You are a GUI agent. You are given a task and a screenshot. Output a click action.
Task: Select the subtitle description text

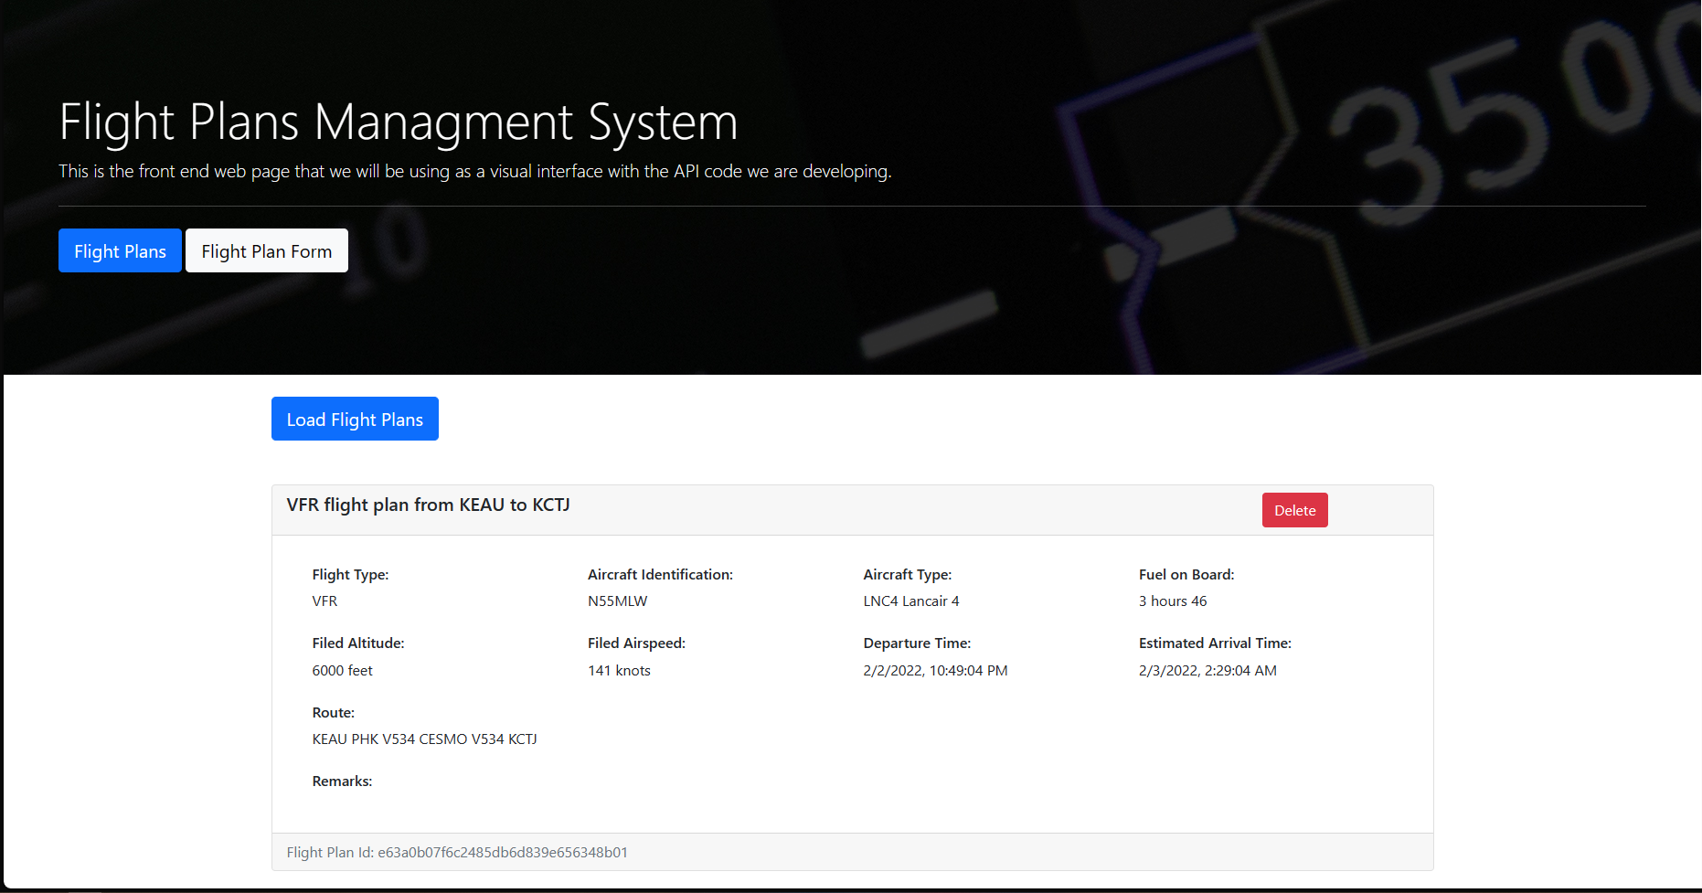[x=474, y=171]
